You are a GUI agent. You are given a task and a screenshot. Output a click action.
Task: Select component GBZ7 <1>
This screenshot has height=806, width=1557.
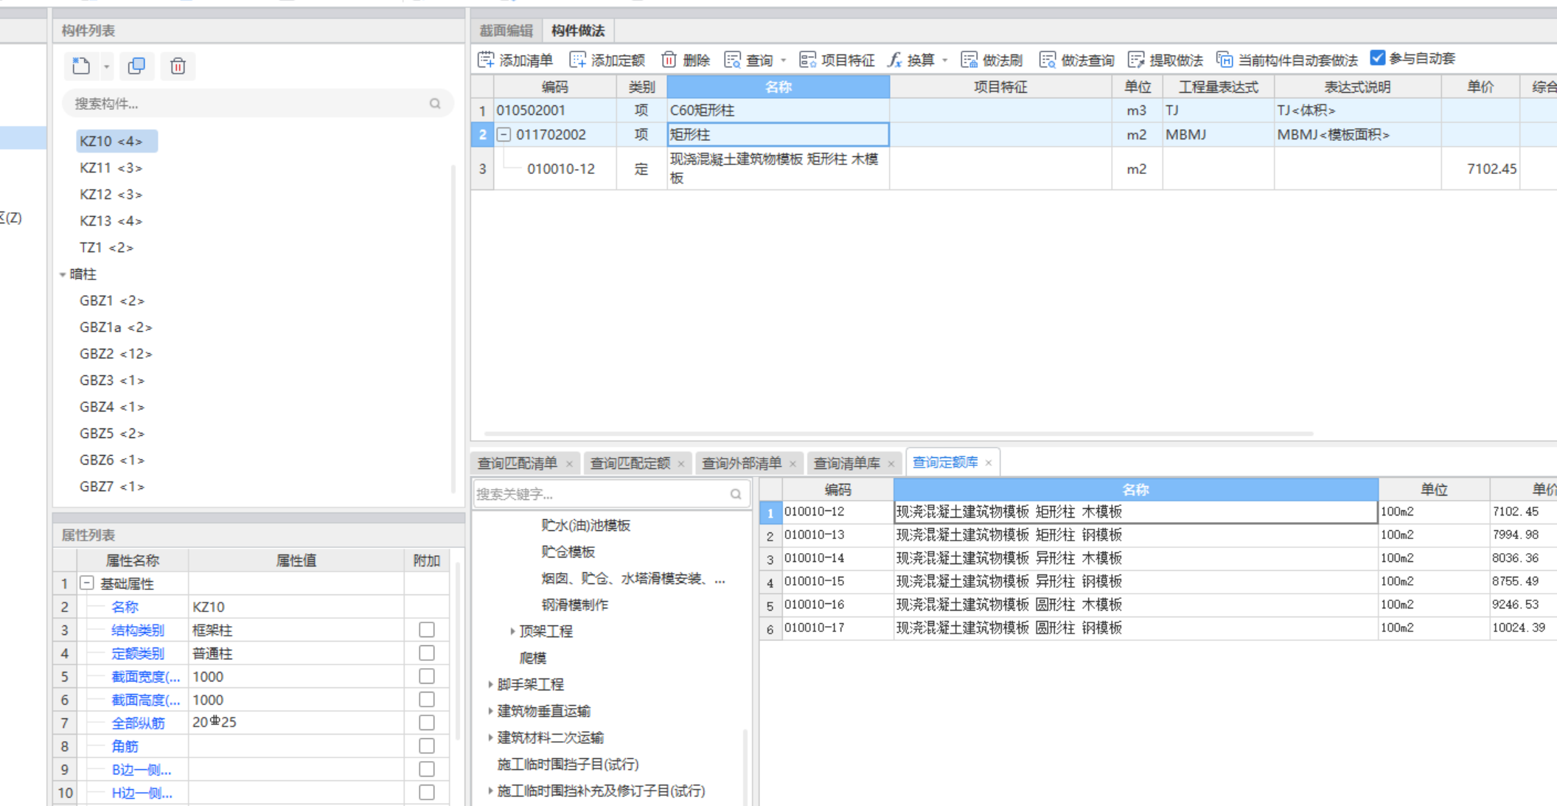(x=112, y=487)
